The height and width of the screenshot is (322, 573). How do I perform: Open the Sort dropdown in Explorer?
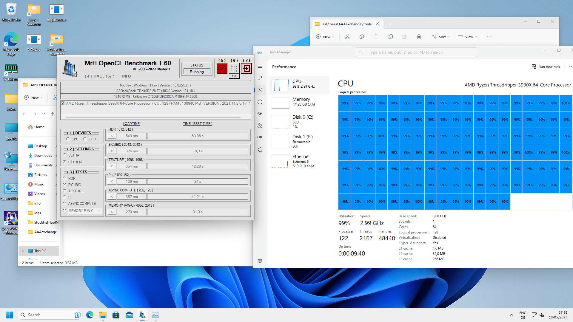[440, 37]
